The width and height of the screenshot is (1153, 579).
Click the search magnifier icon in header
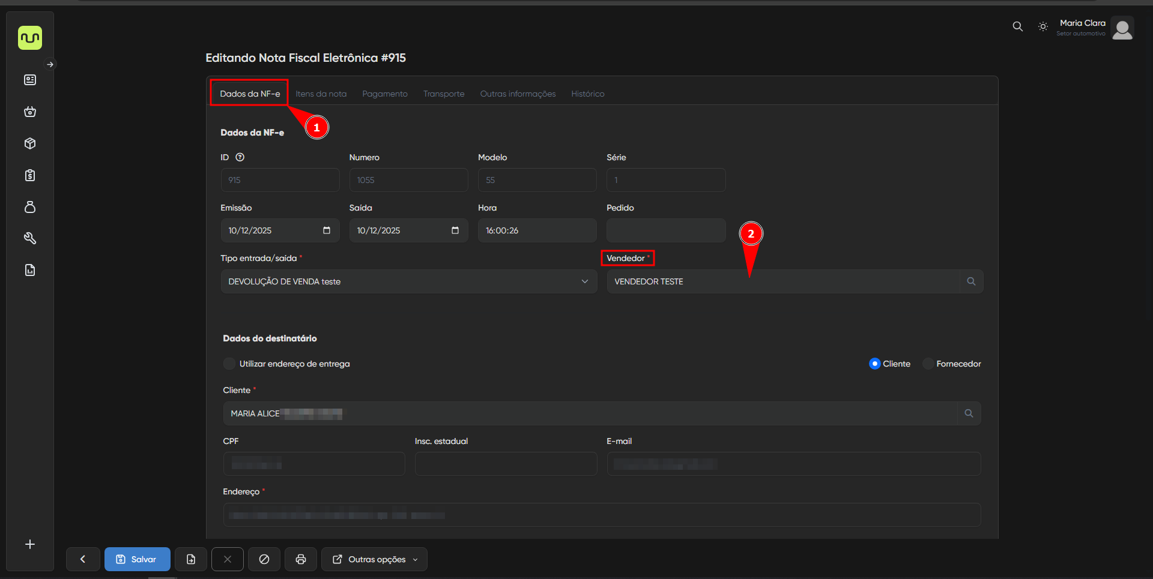pos(1017,26)
